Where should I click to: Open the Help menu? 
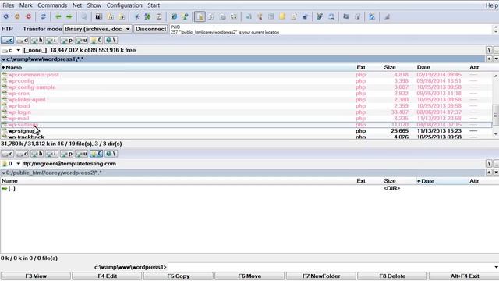(x=492, y=5)
